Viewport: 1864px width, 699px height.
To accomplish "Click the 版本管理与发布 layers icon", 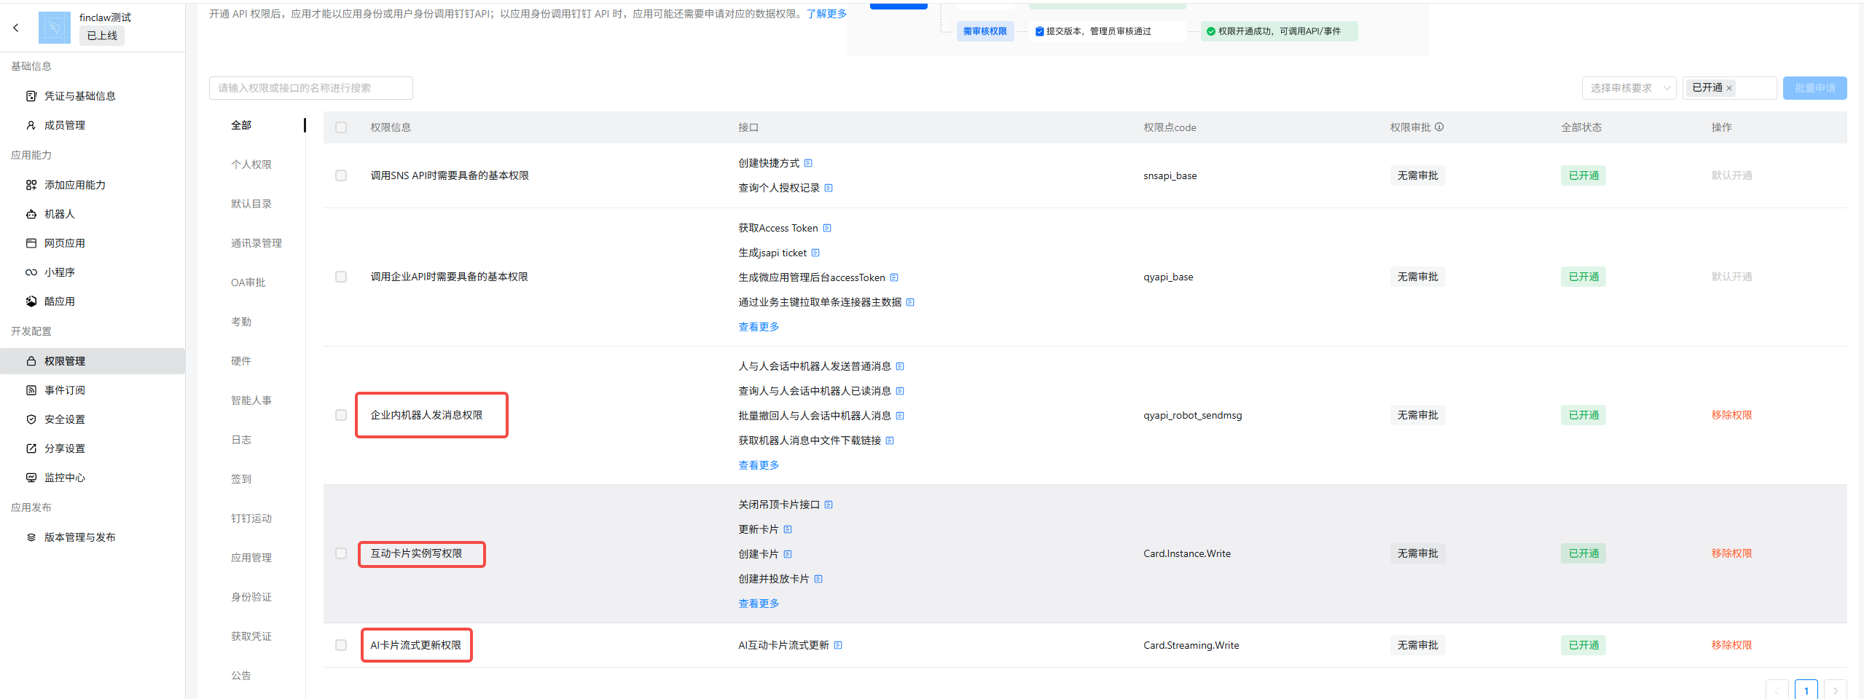I will coord(31,537).
